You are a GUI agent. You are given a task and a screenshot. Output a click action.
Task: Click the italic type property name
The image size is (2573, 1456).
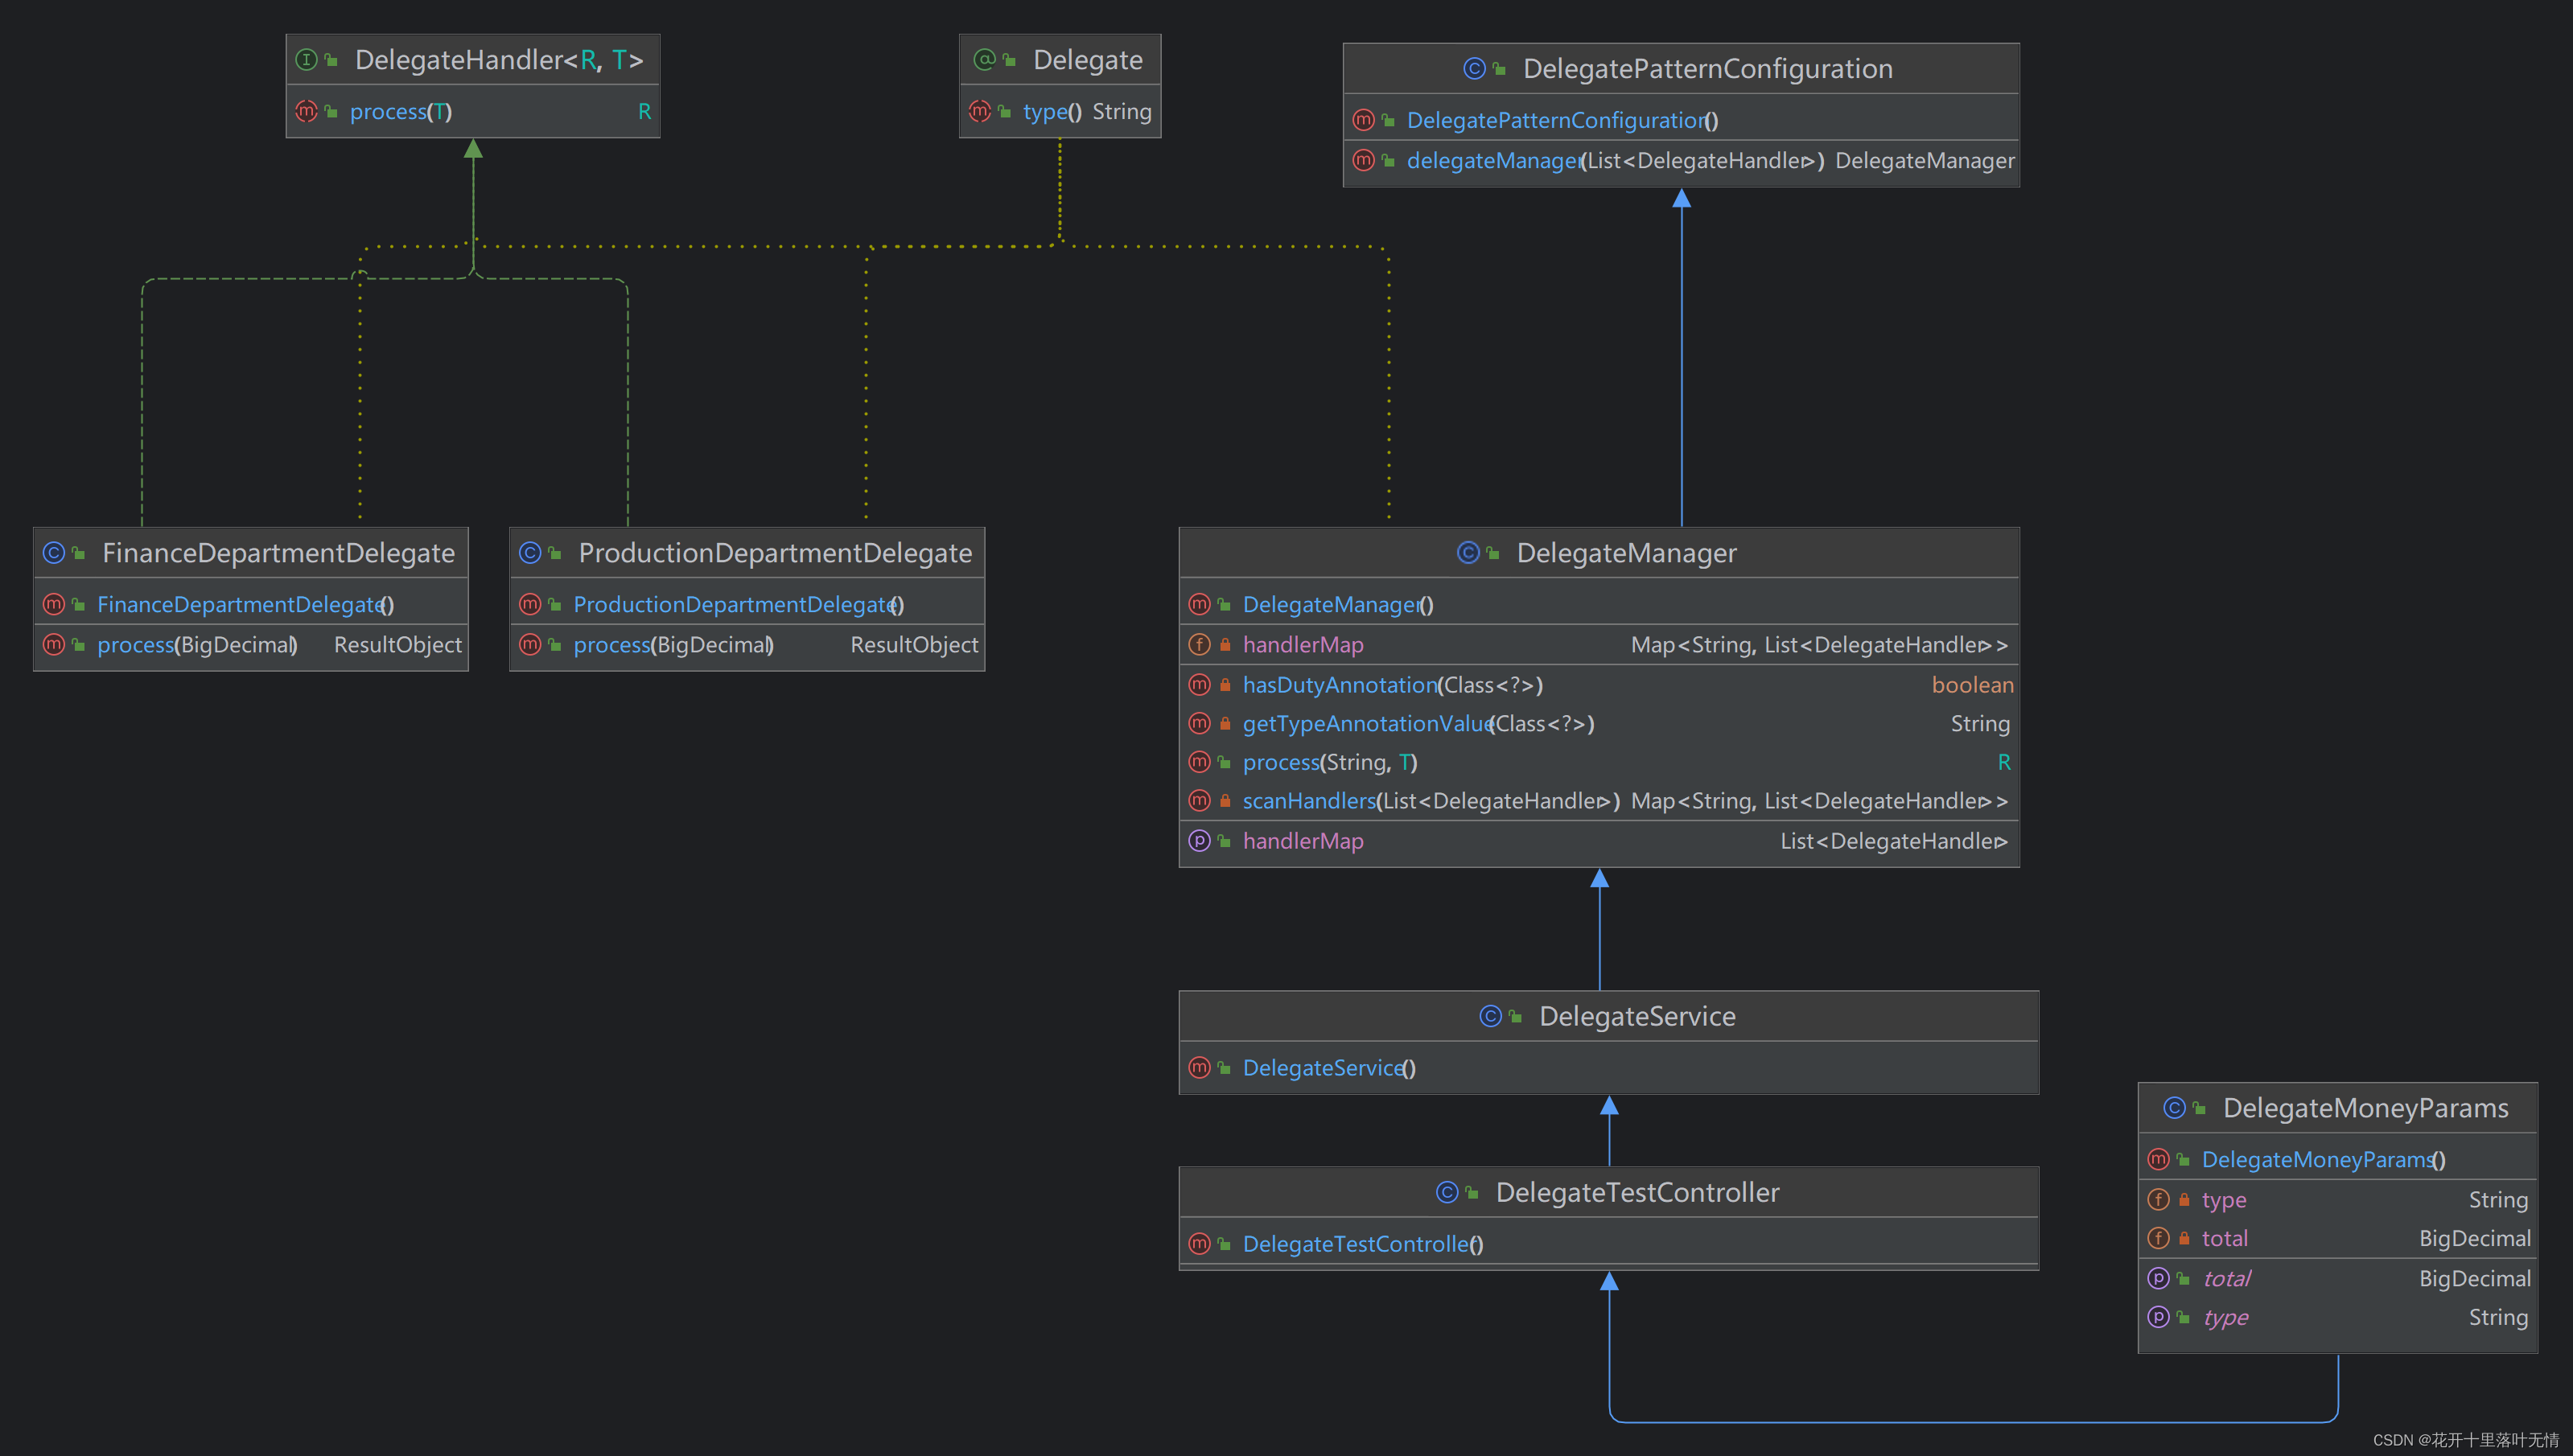click(2226, 1317)
